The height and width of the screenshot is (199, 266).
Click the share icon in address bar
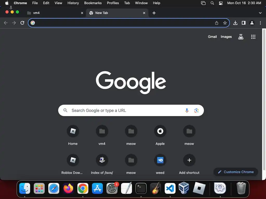pyautogui.click(x=217, y=23)
